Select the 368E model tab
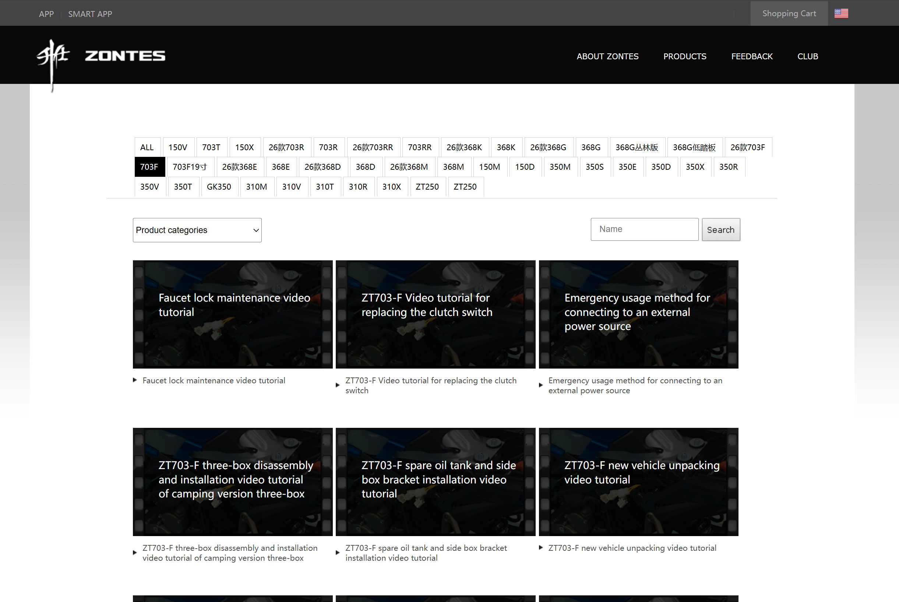The height and width of the screenshot is (602, 899). [x=281, y=167]
